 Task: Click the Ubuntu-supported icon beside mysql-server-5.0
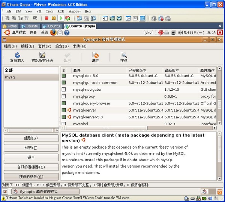[69, 117]
